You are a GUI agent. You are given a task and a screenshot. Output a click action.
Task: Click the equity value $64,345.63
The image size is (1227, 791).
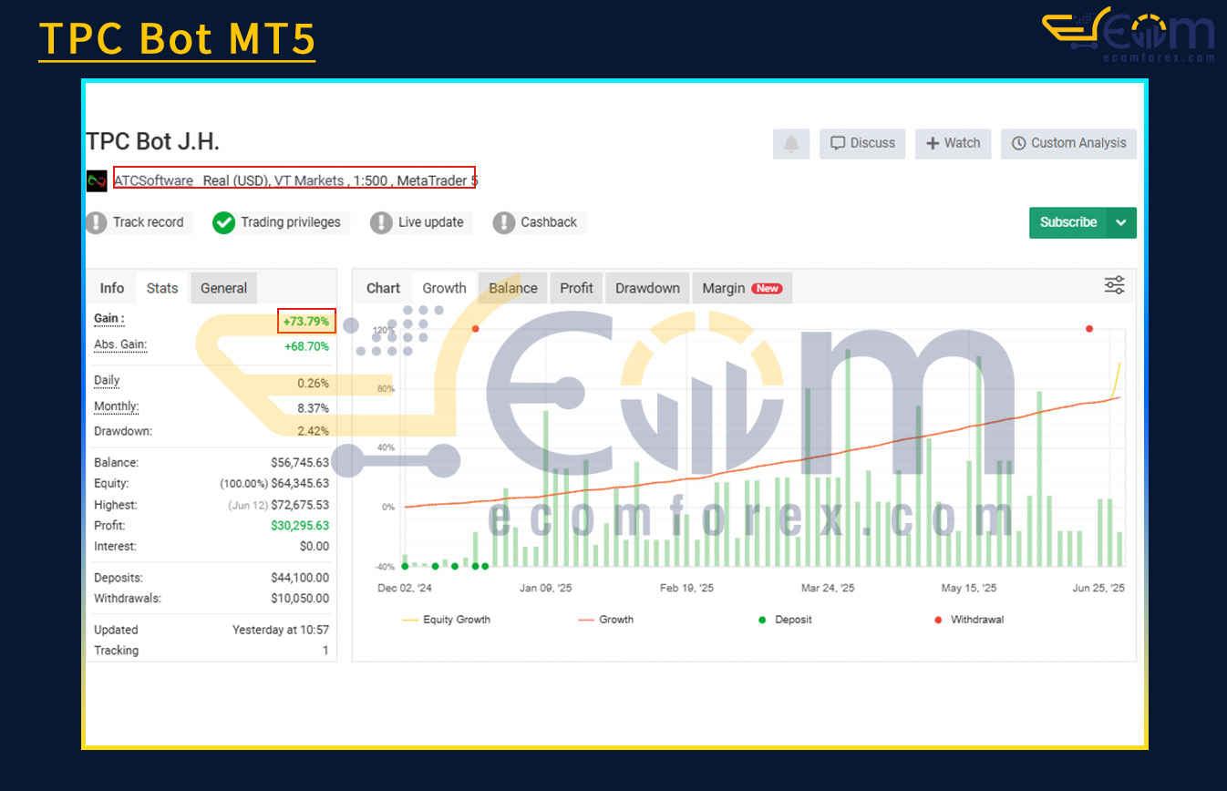(300, 484)
